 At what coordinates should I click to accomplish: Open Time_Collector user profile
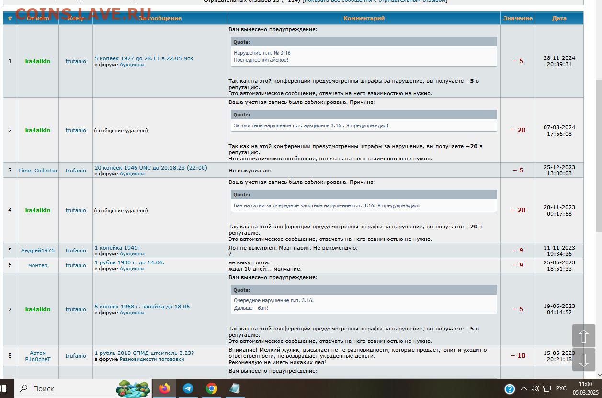(x=38, y=171)
